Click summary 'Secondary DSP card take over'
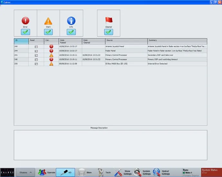The width and height of the screenshot is (222, 177). (x=161, y=55)
